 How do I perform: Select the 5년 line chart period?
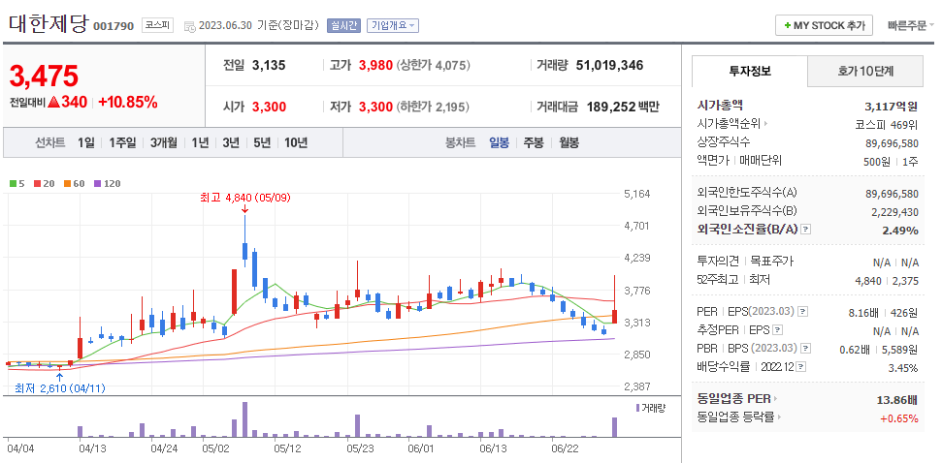(262, 142)
